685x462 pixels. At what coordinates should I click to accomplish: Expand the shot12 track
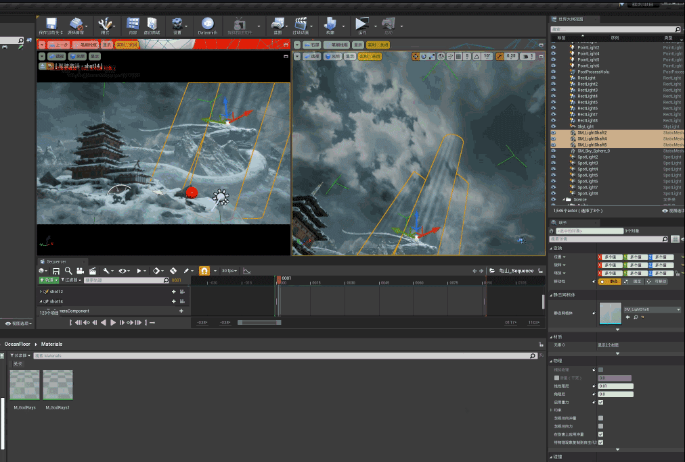click(41, 292)
